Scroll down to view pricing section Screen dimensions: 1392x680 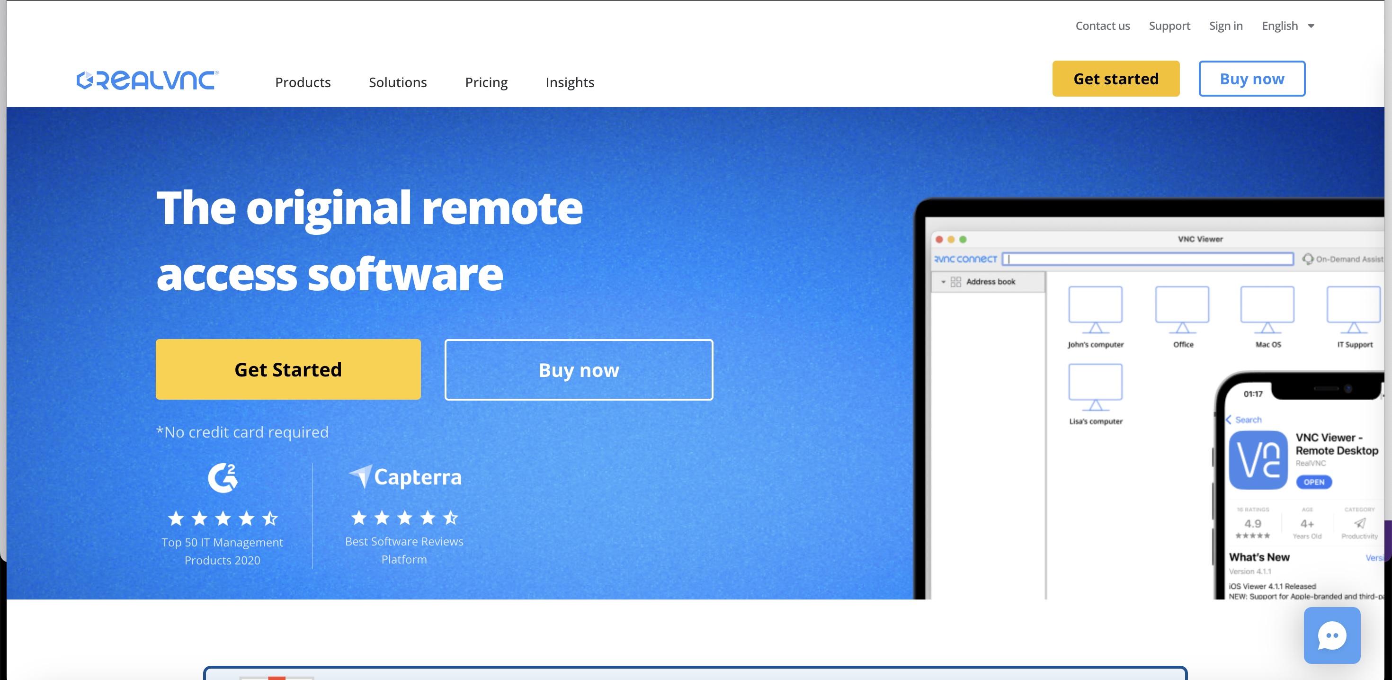(486, 81)
